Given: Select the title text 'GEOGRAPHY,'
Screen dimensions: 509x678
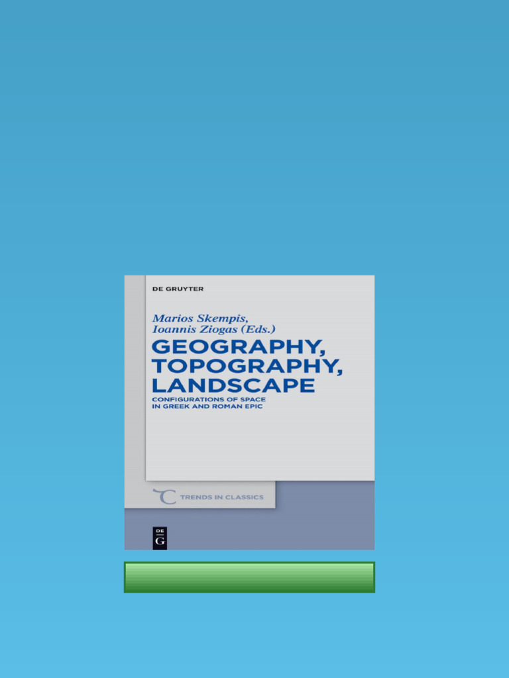Looking at the screenshot, I should (239, 347).
